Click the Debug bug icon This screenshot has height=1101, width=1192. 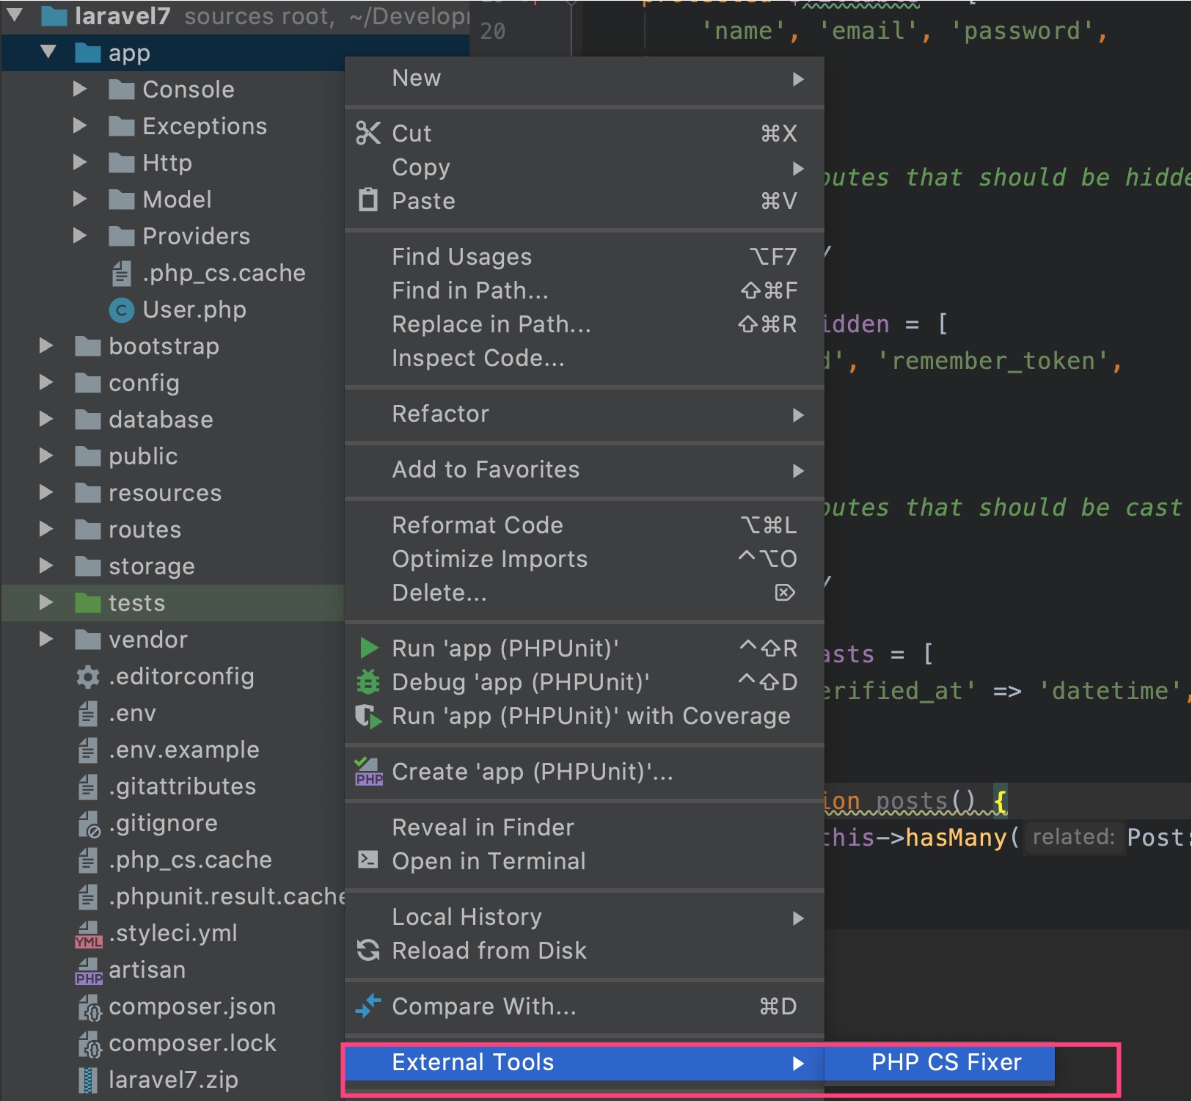(x=368, y=681)
